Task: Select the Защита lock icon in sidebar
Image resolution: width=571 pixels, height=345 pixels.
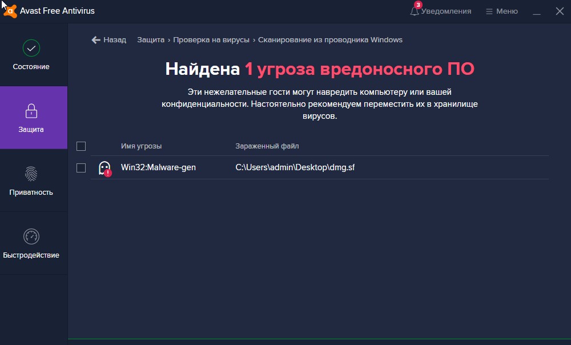Action: pos(31,111)
